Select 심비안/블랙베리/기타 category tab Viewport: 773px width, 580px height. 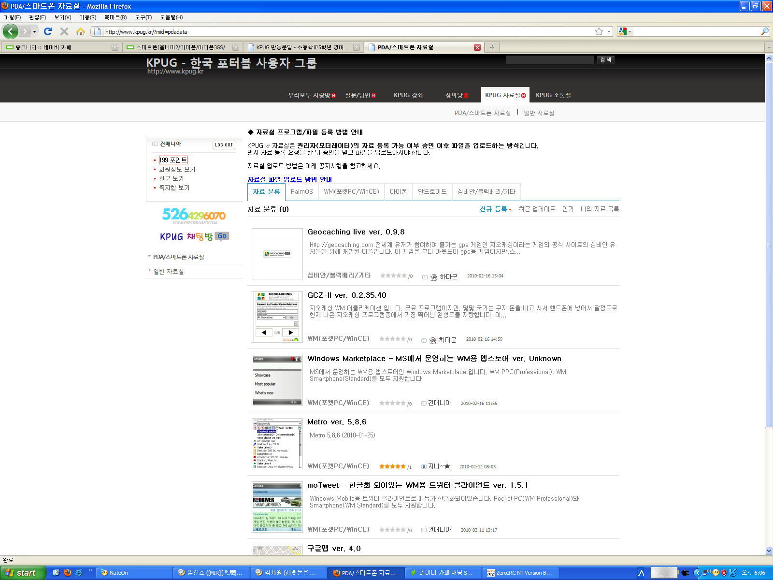[x=487, y=192]
